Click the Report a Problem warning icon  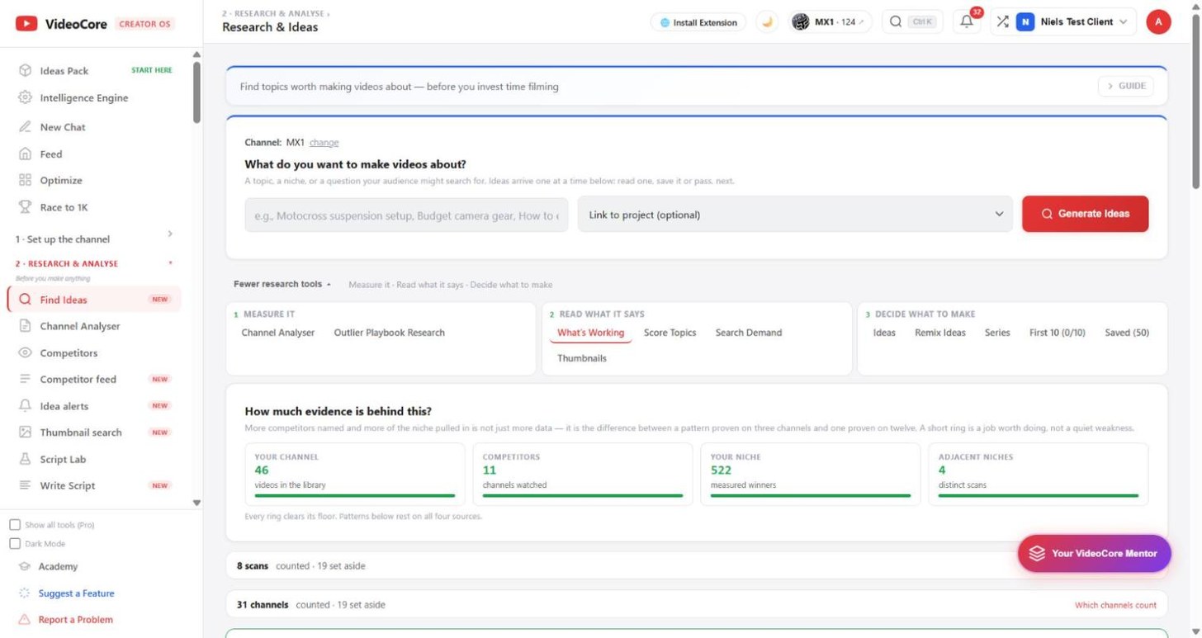point(25,620)
